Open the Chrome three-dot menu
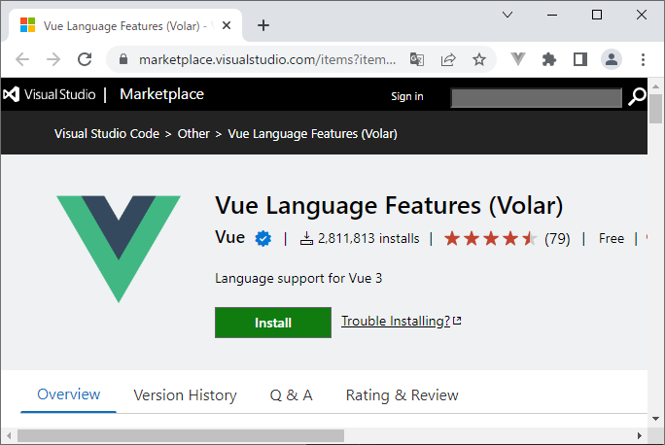 pos(643,59)
